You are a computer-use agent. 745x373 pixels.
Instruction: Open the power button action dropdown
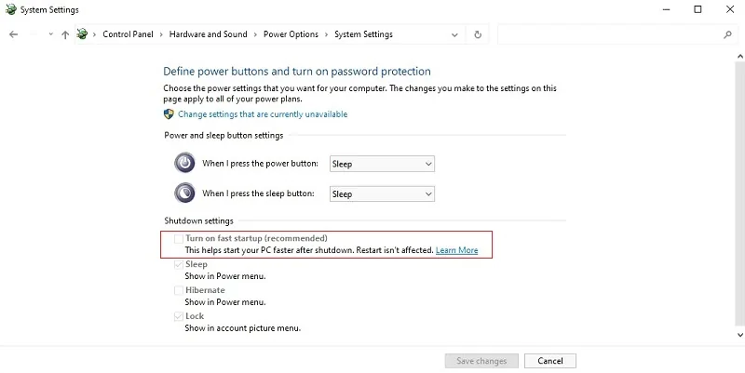point(382,164)
